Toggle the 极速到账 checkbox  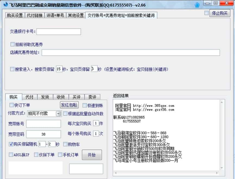point(84,105)
